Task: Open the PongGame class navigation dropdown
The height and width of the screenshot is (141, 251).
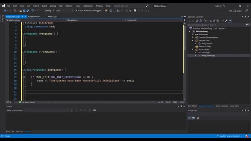Action: [94, 20]
